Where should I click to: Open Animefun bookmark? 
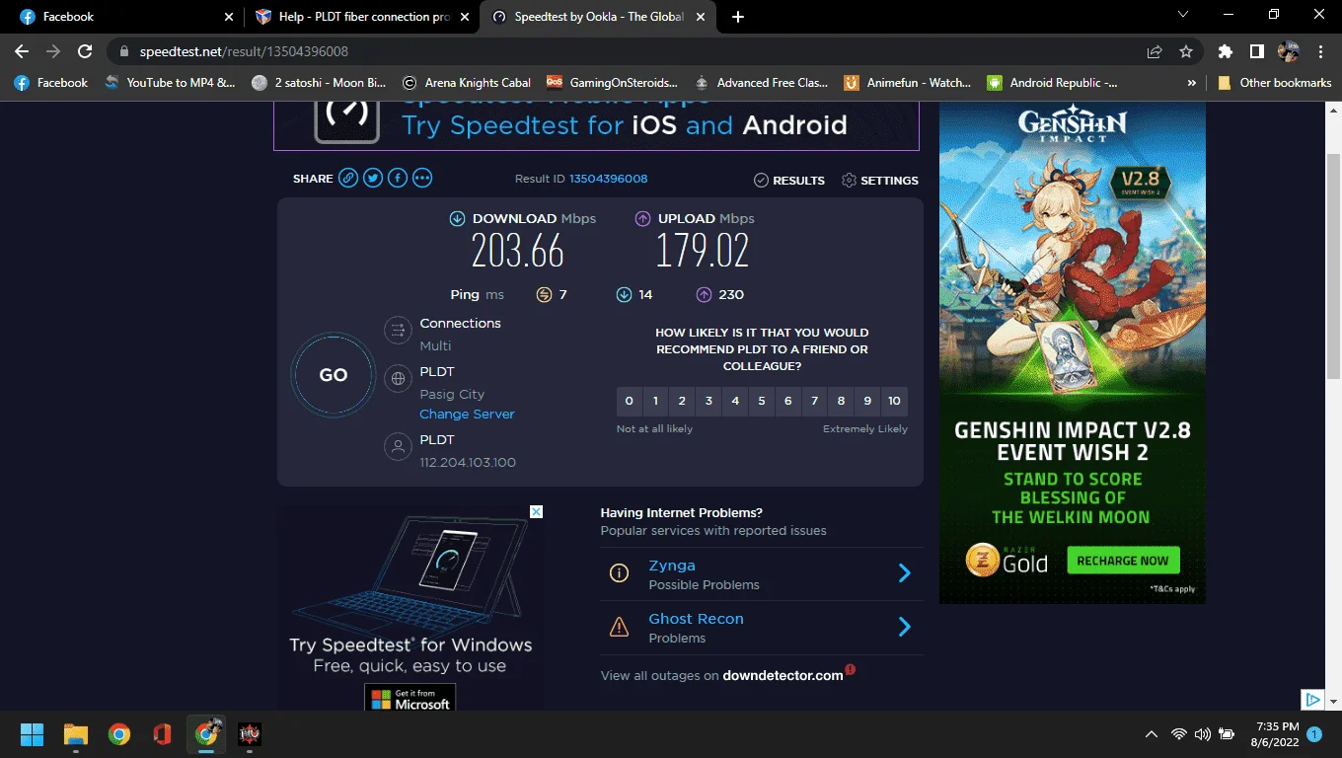[909, 83]
